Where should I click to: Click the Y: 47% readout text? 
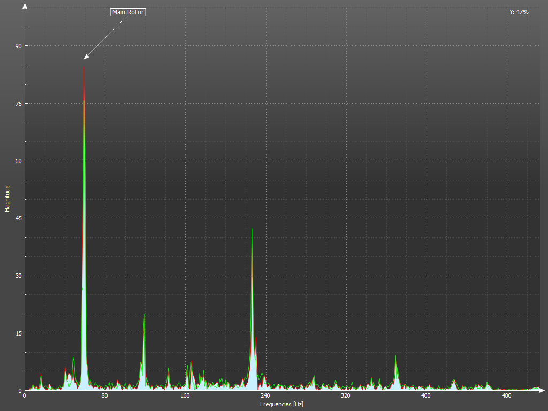[x=519, y=12]
